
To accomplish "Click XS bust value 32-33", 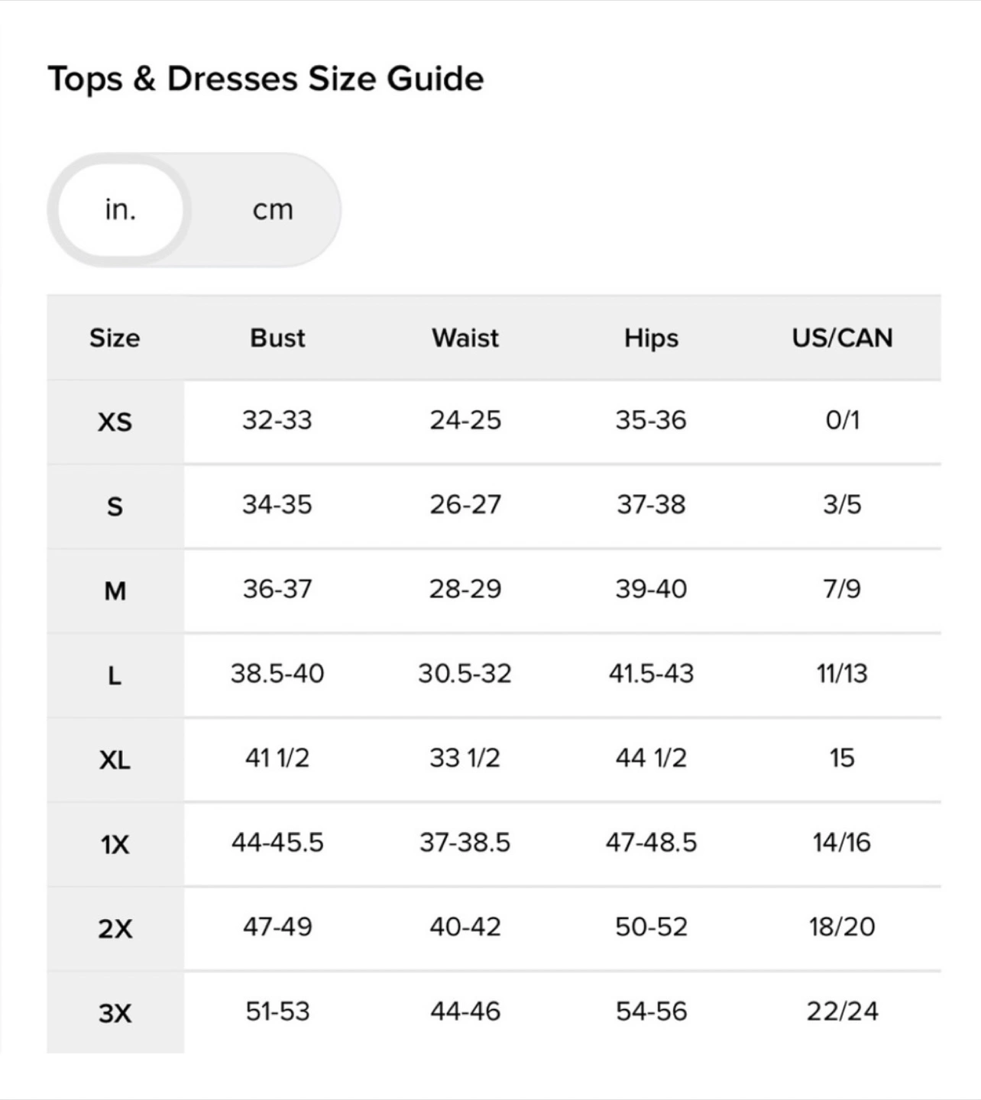I will click(277, 420).
